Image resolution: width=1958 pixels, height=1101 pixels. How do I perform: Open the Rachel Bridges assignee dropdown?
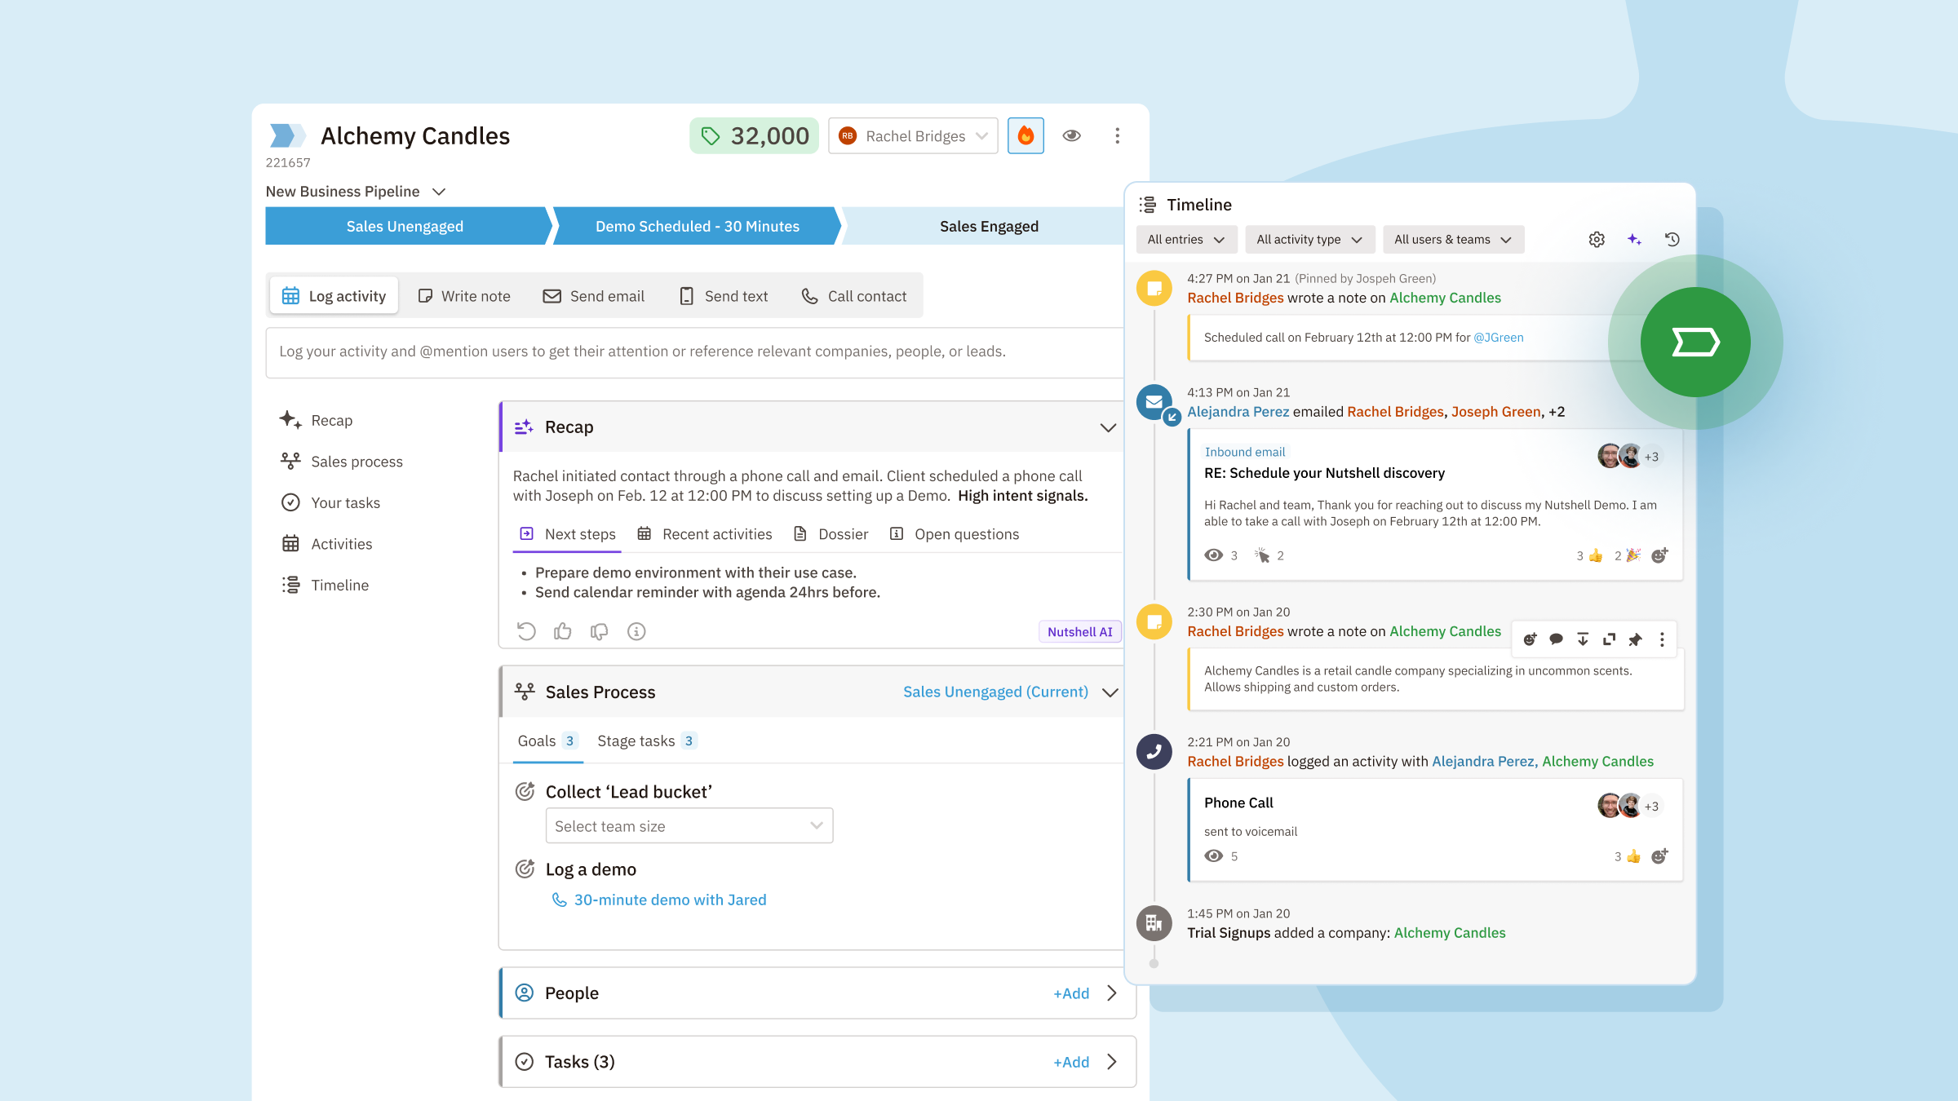(913, 135)
